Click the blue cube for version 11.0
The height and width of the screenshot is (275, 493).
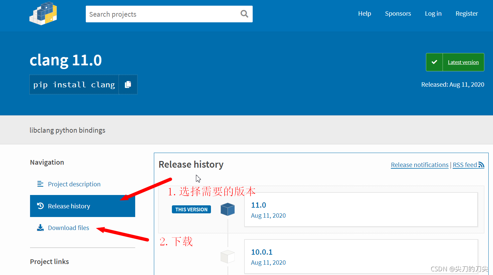[228, 209]
